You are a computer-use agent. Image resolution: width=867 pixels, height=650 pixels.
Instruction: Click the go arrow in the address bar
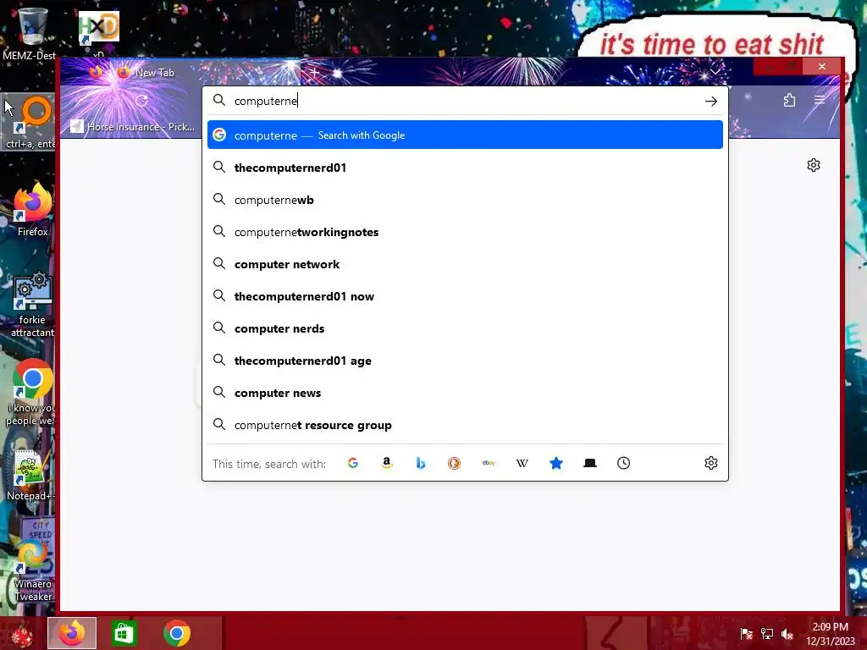[x=711, y=102]
